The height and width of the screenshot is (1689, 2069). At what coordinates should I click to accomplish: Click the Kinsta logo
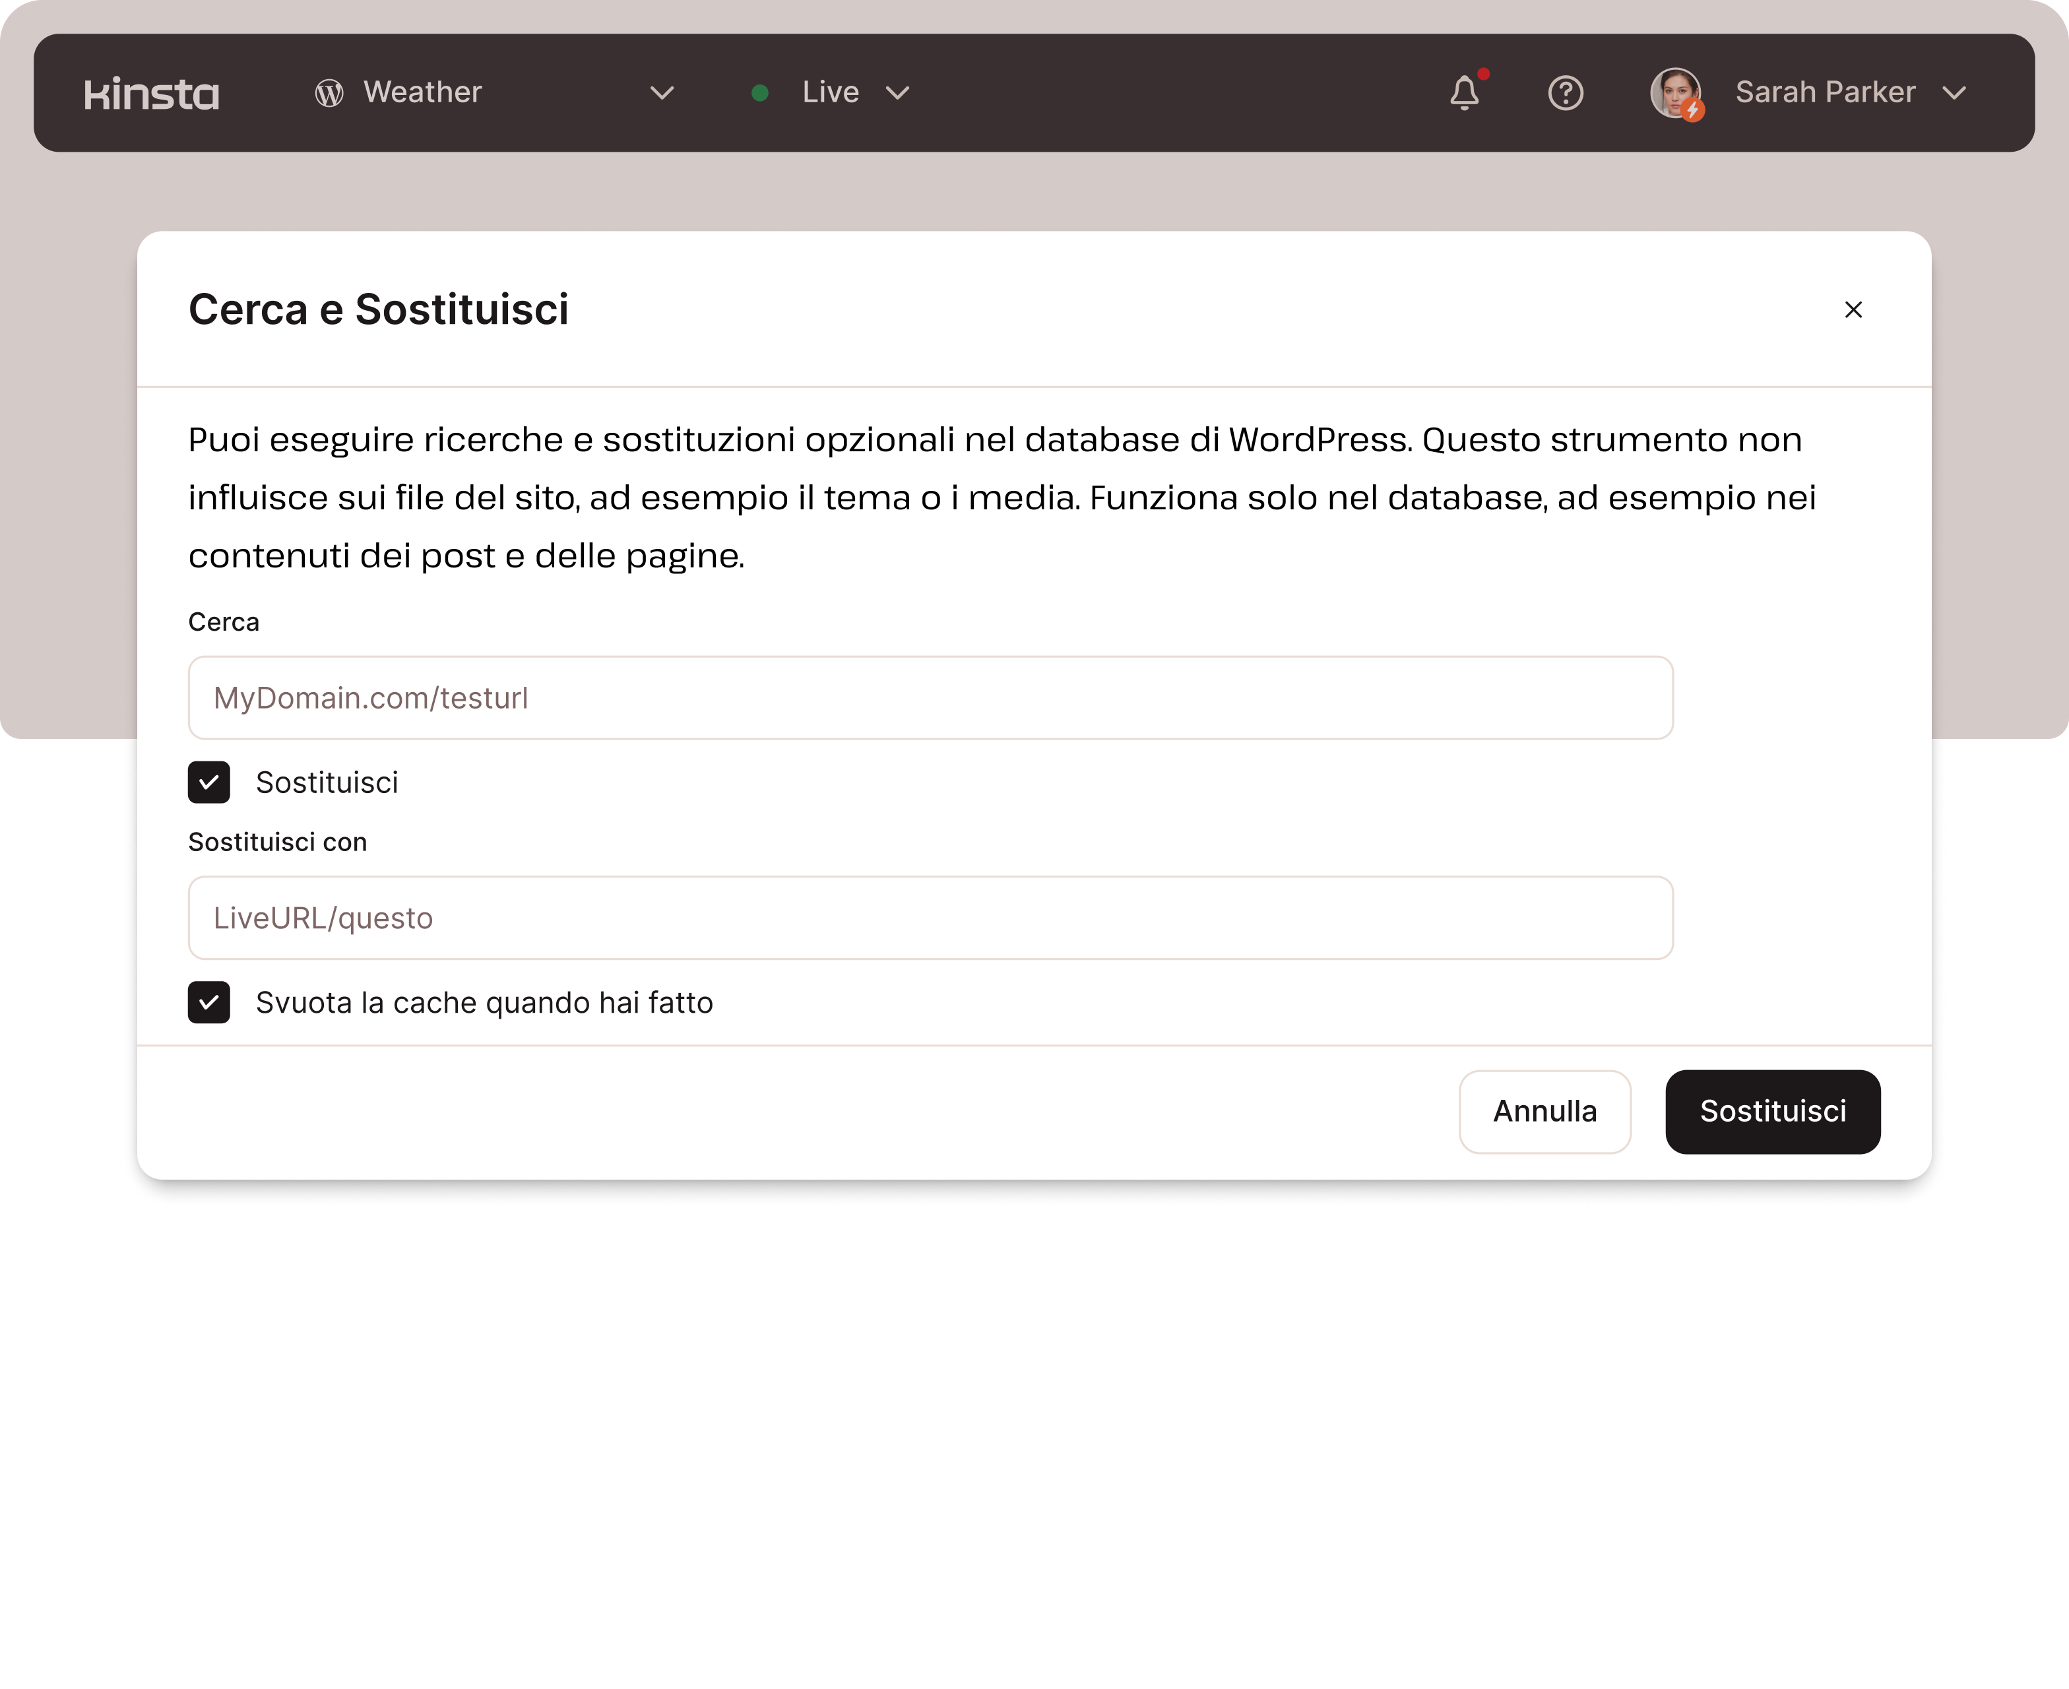pos(152,94)
